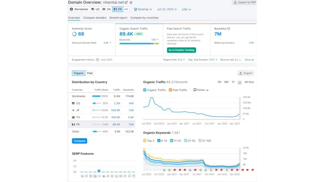324x182 pixels.
Task: Switch to the Paid toggle button
Action: (x=90, y=73)
